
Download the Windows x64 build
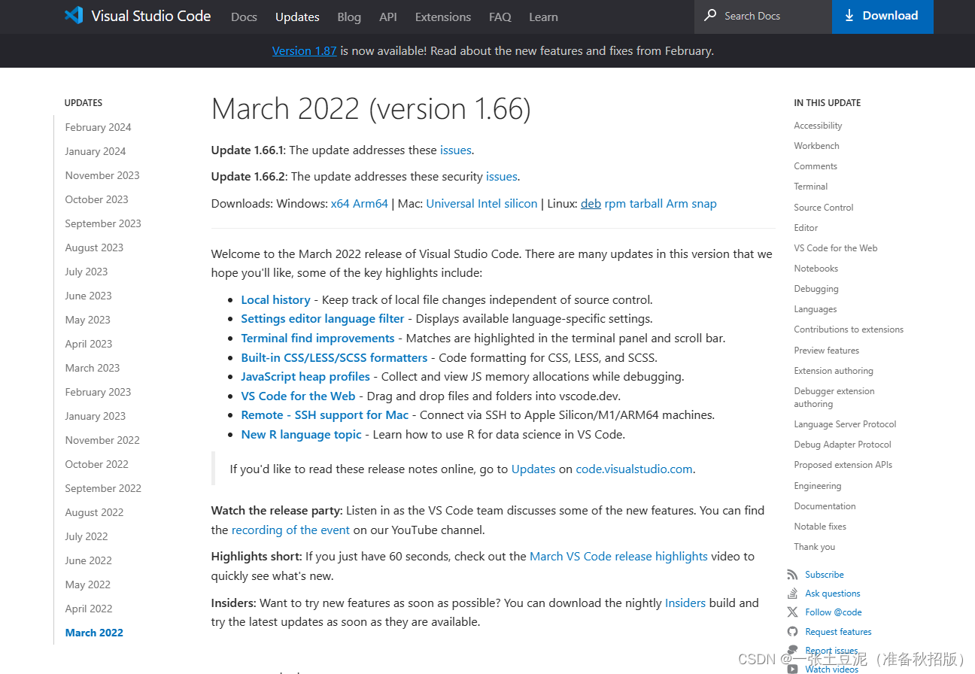(x=340, y=204)
